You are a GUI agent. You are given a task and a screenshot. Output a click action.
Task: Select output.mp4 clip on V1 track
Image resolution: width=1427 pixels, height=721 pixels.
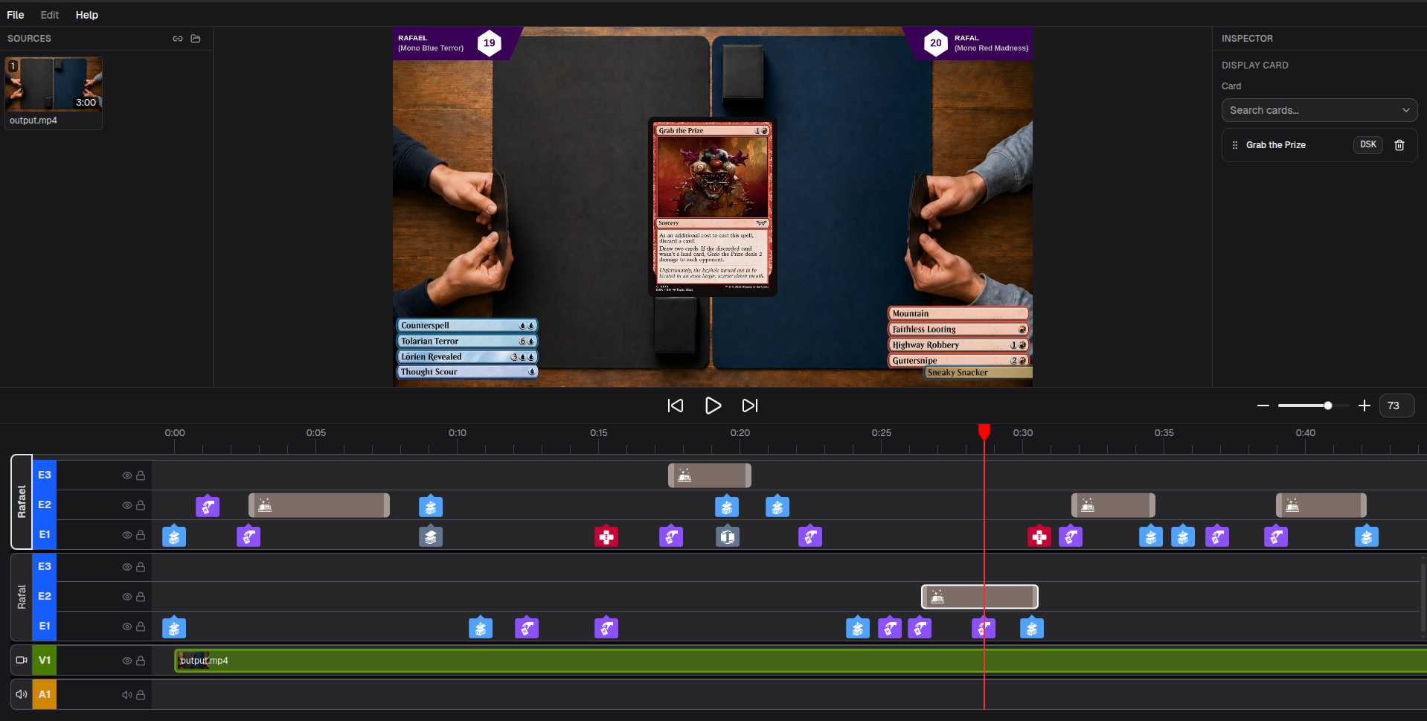(801, 661)
